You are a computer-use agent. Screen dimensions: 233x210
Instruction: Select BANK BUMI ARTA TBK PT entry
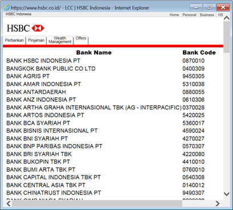pyautogui.click(x=41, y=170)
